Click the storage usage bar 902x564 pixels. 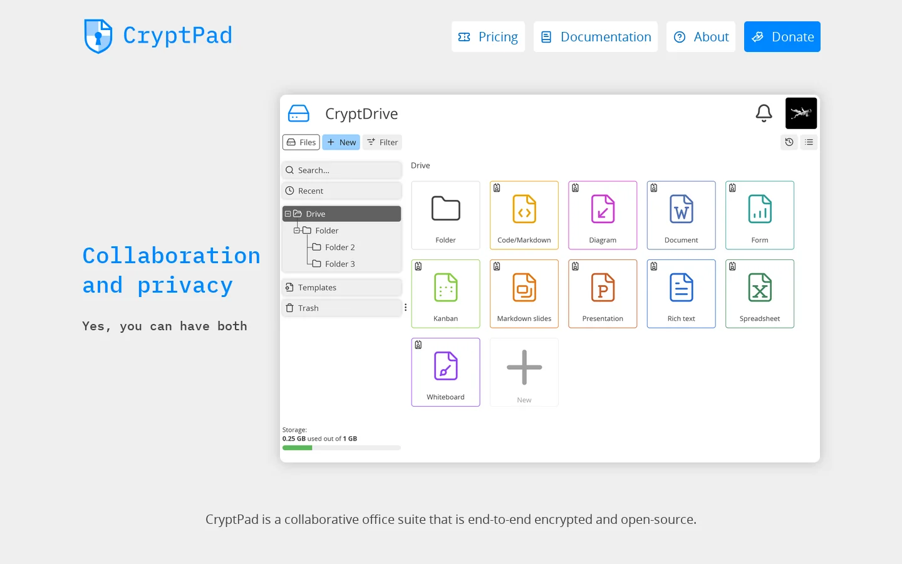click(x=342, y=448)
